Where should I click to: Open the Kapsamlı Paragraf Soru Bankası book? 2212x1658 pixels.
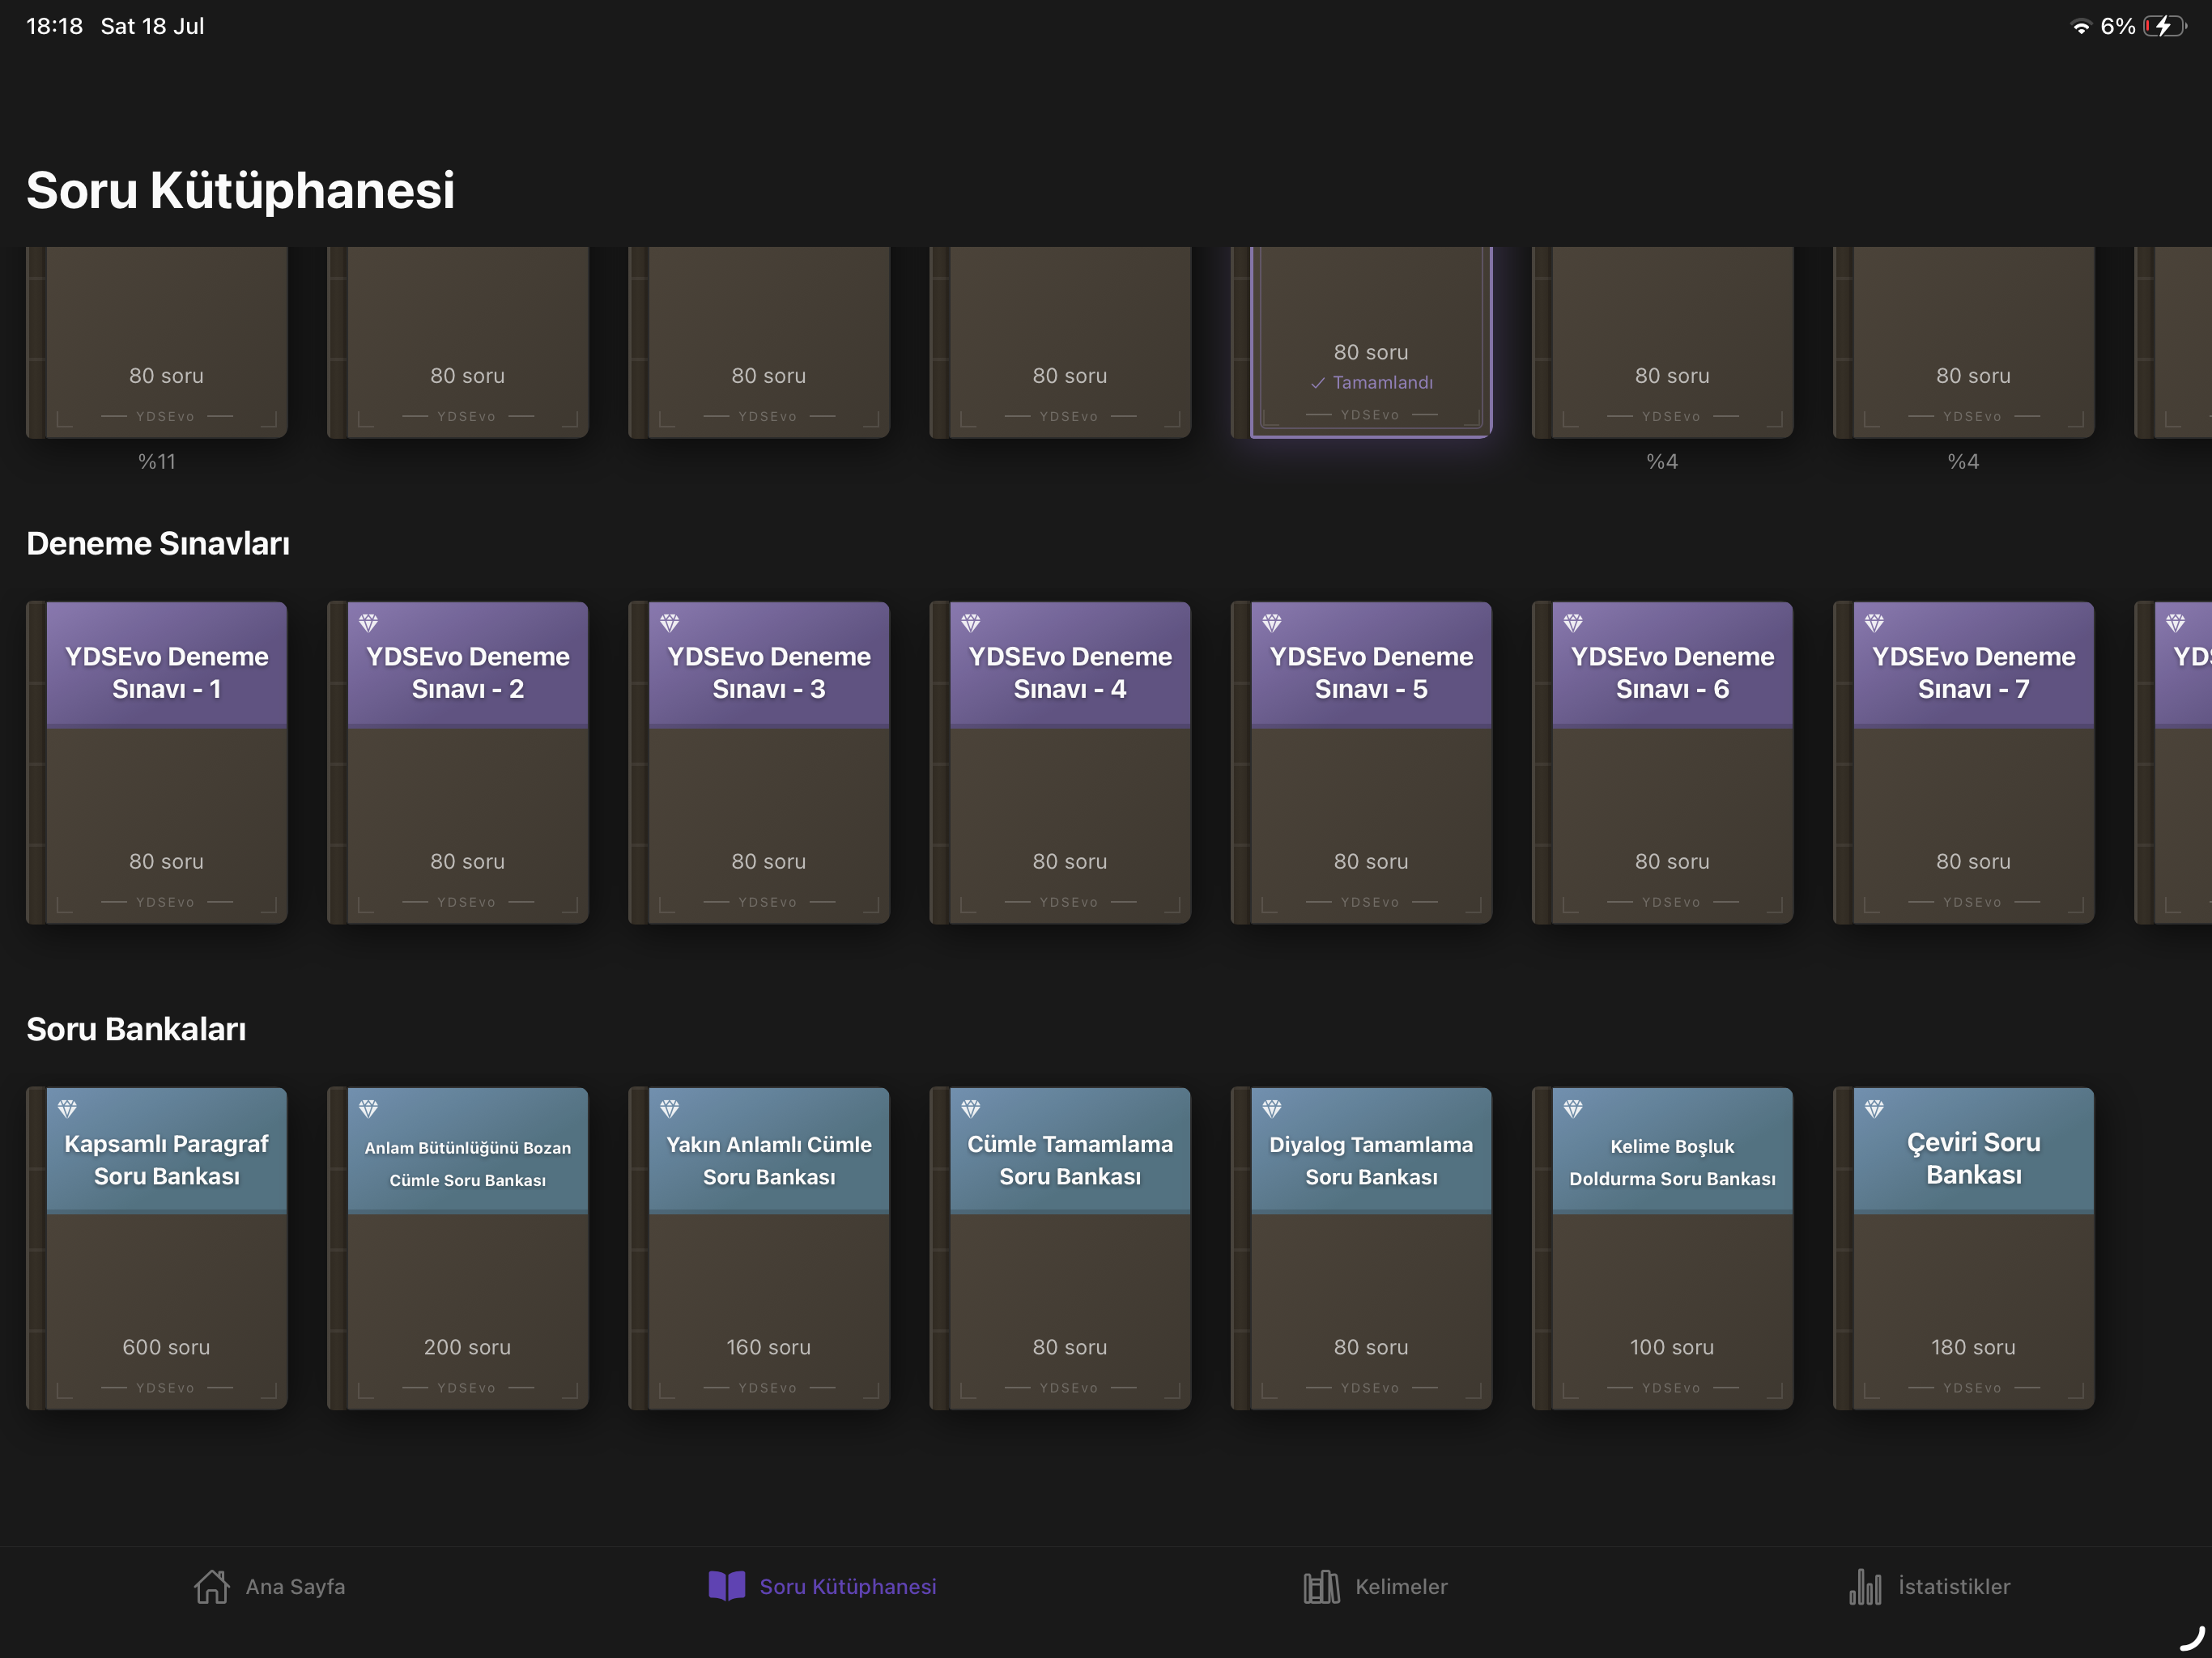tap(157, 1248)
